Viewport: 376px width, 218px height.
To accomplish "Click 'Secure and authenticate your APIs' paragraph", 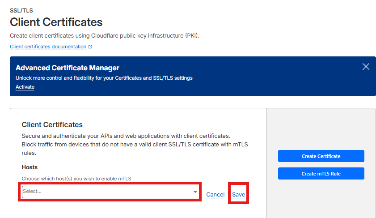I will [135, 144].
